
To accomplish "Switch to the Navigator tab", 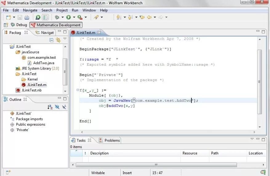I will (x=45, y=33).
